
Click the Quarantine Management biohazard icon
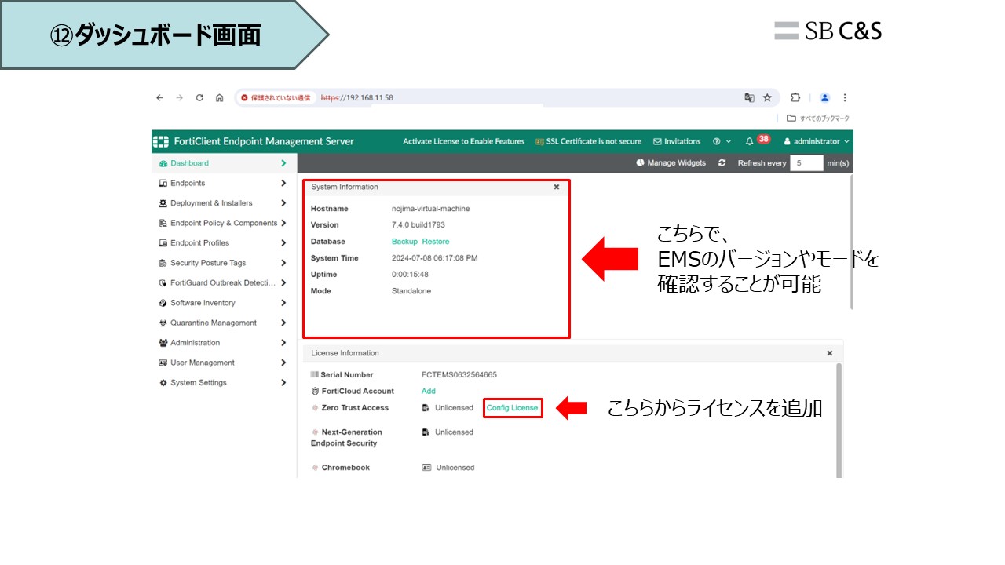(x=163, y=323)
